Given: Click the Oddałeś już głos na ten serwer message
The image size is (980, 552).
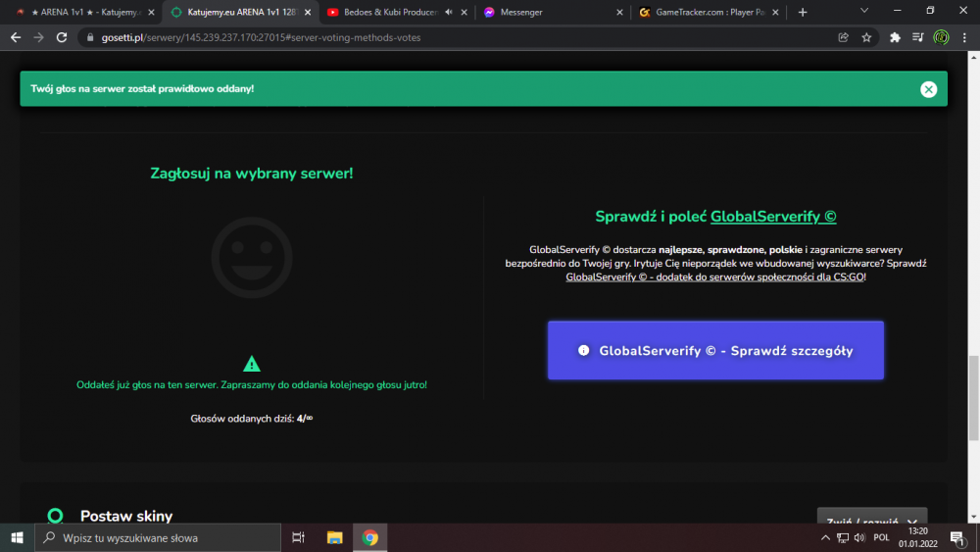Looking at the screenshot, I should pos(251,384).
